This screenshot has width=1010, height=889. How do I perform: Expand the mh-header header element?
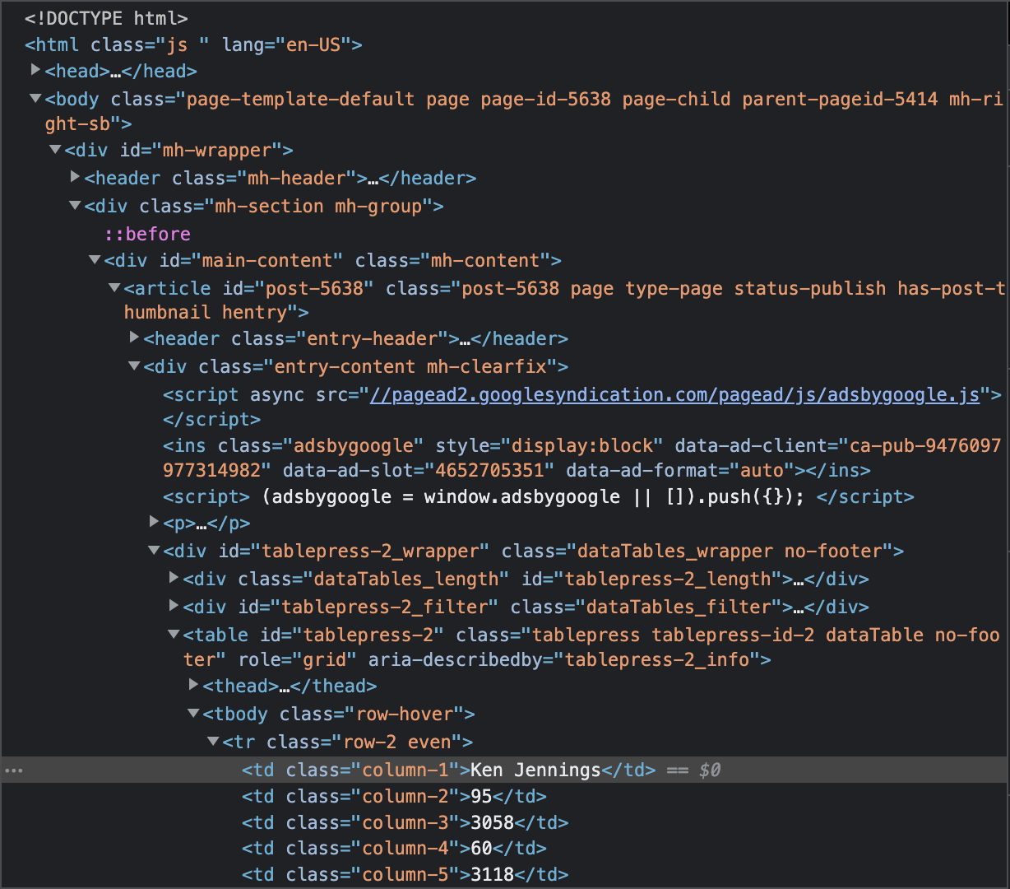tap(75, 176)
